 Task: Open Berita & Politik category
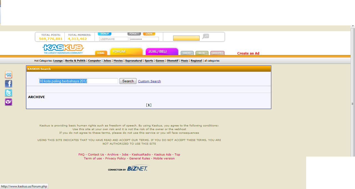click(x=75, y=61)
